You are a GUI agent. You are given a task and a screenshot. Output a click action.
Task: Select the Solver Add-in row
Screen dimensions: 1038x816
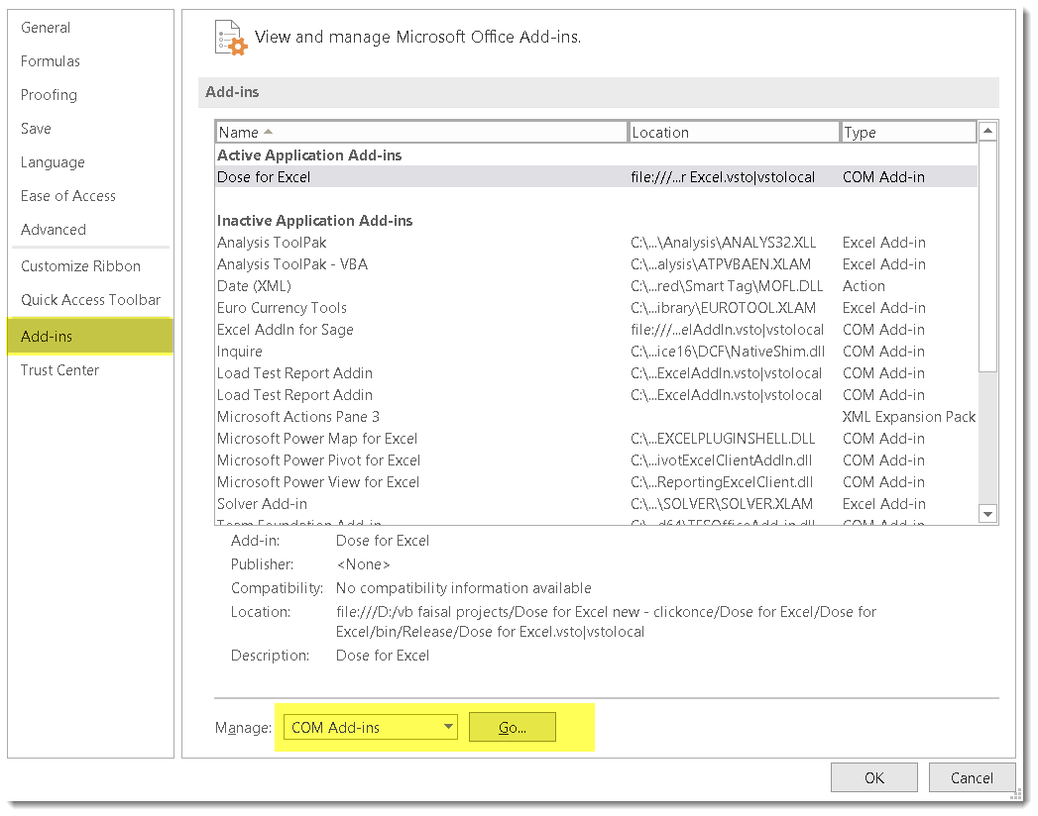[x=597, y=504]
